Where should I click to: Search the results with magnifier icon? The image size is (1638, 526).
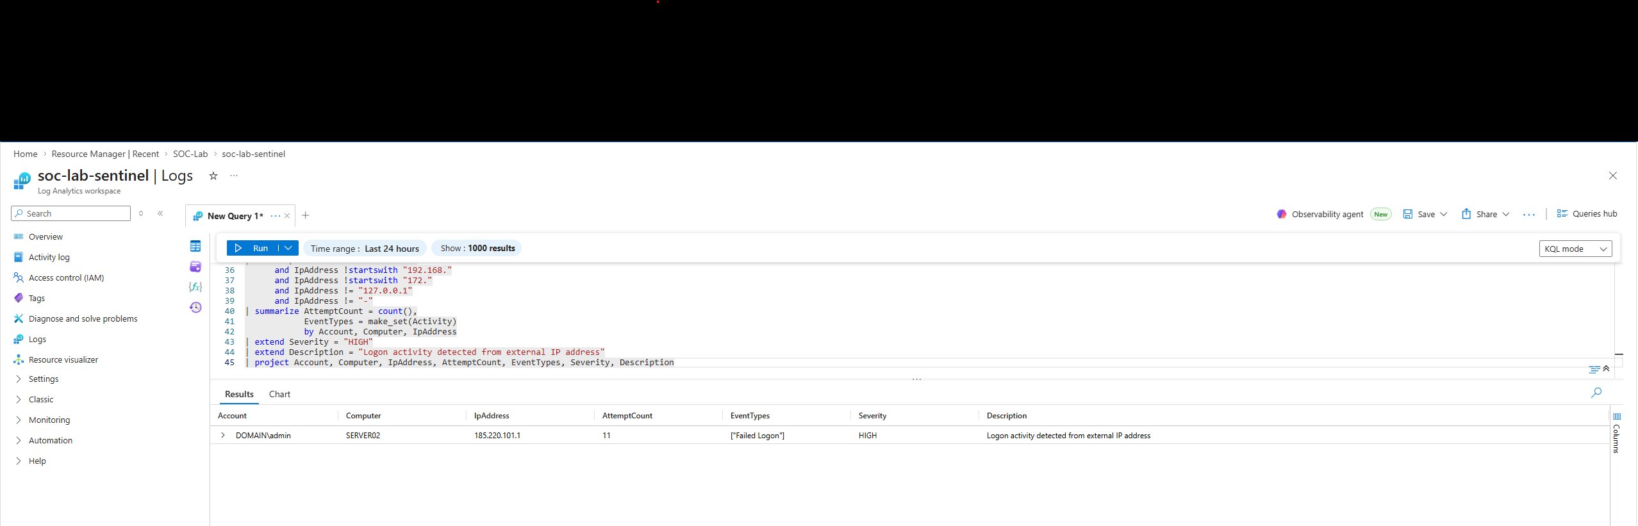[x=1596, y=393]
